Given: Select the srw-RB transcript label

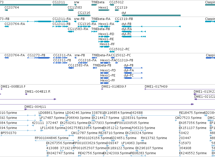Looking at the screenshot, I should (79, 19).
